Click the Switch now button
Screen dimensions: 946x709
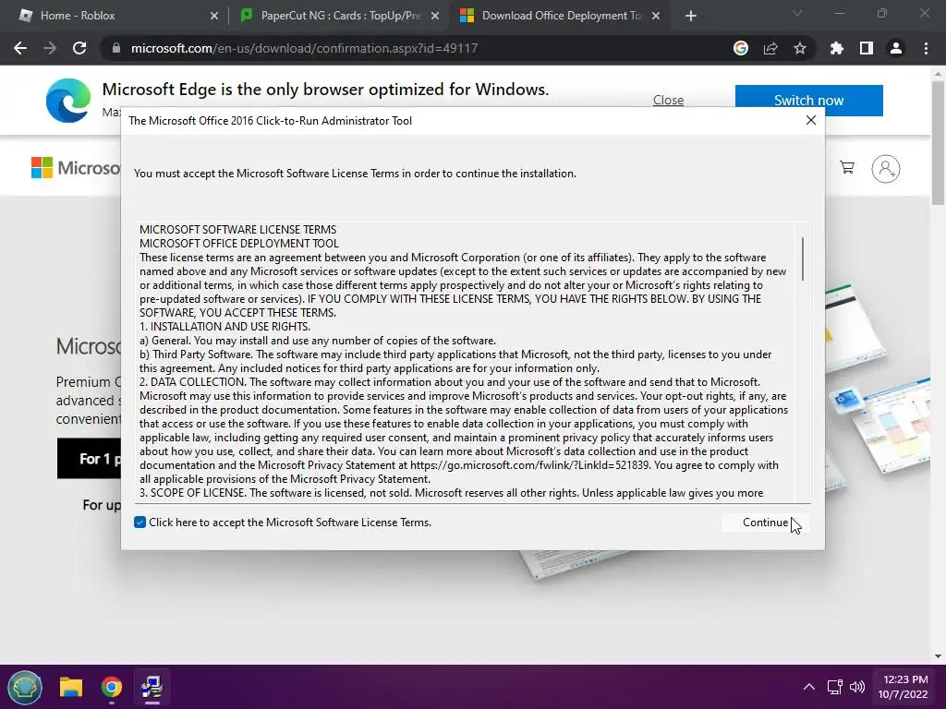(x=809, y=100)
